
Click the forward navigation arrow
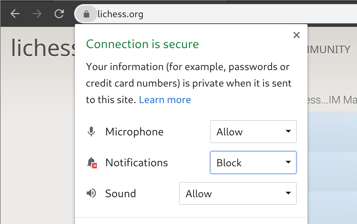(x=37, y=14)
